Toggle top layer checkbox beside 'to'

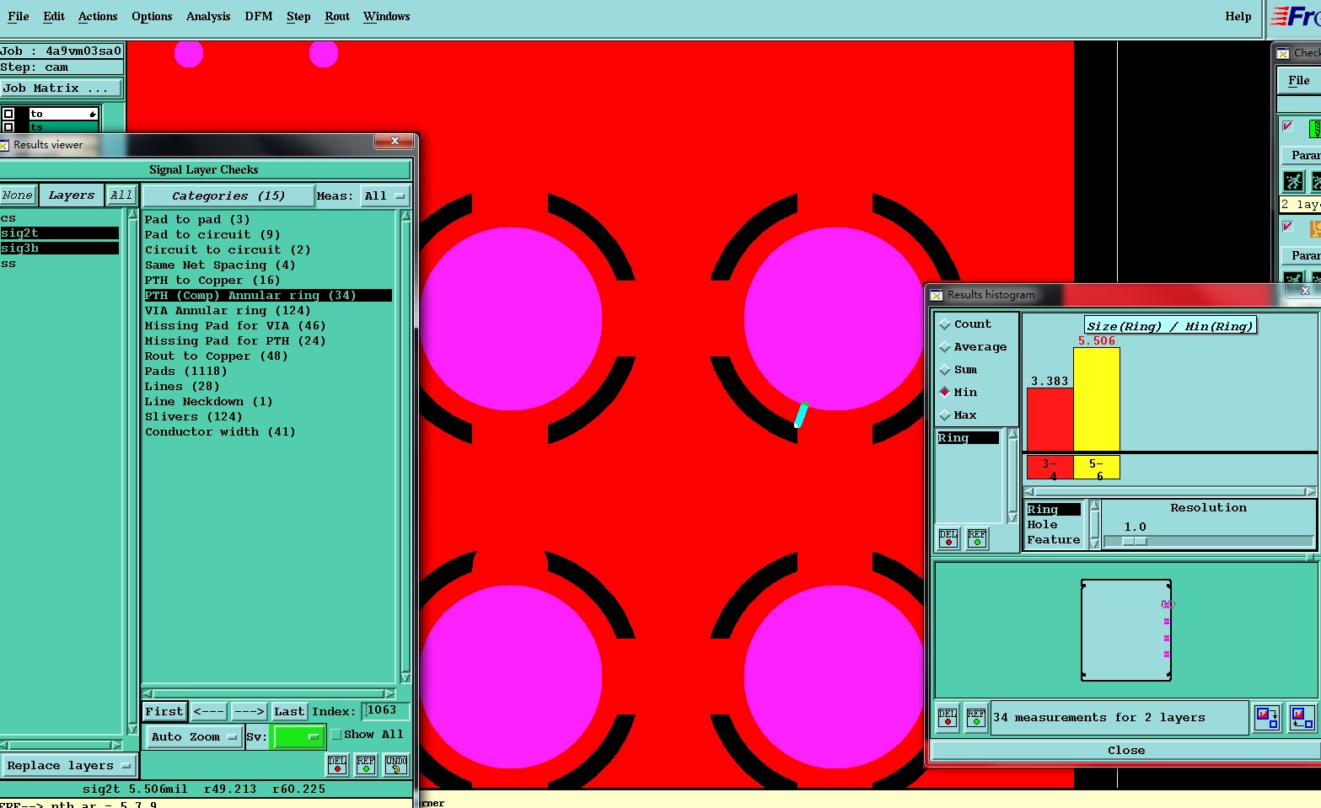pyautogui.click(x=8, y=114)
